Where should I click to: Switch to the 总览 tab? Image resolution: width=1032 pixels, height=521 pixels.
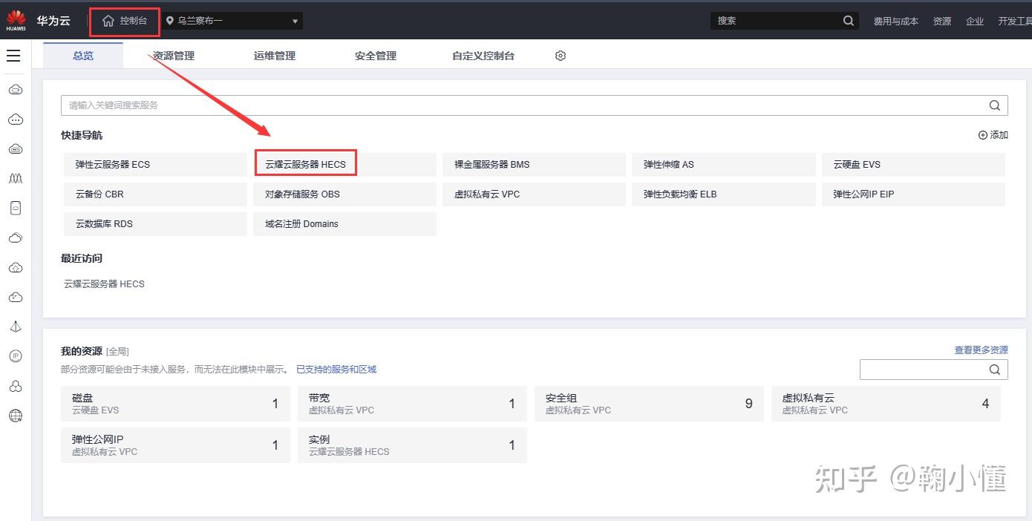tap(83, 56)
